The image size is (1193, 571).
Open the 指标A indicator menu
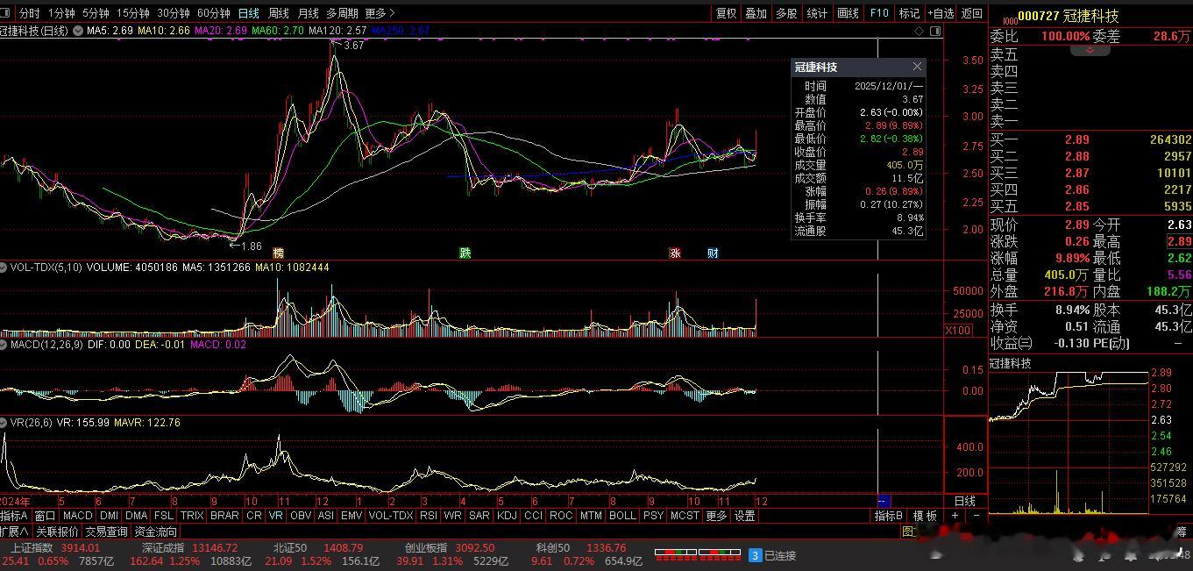coord(14,516)
